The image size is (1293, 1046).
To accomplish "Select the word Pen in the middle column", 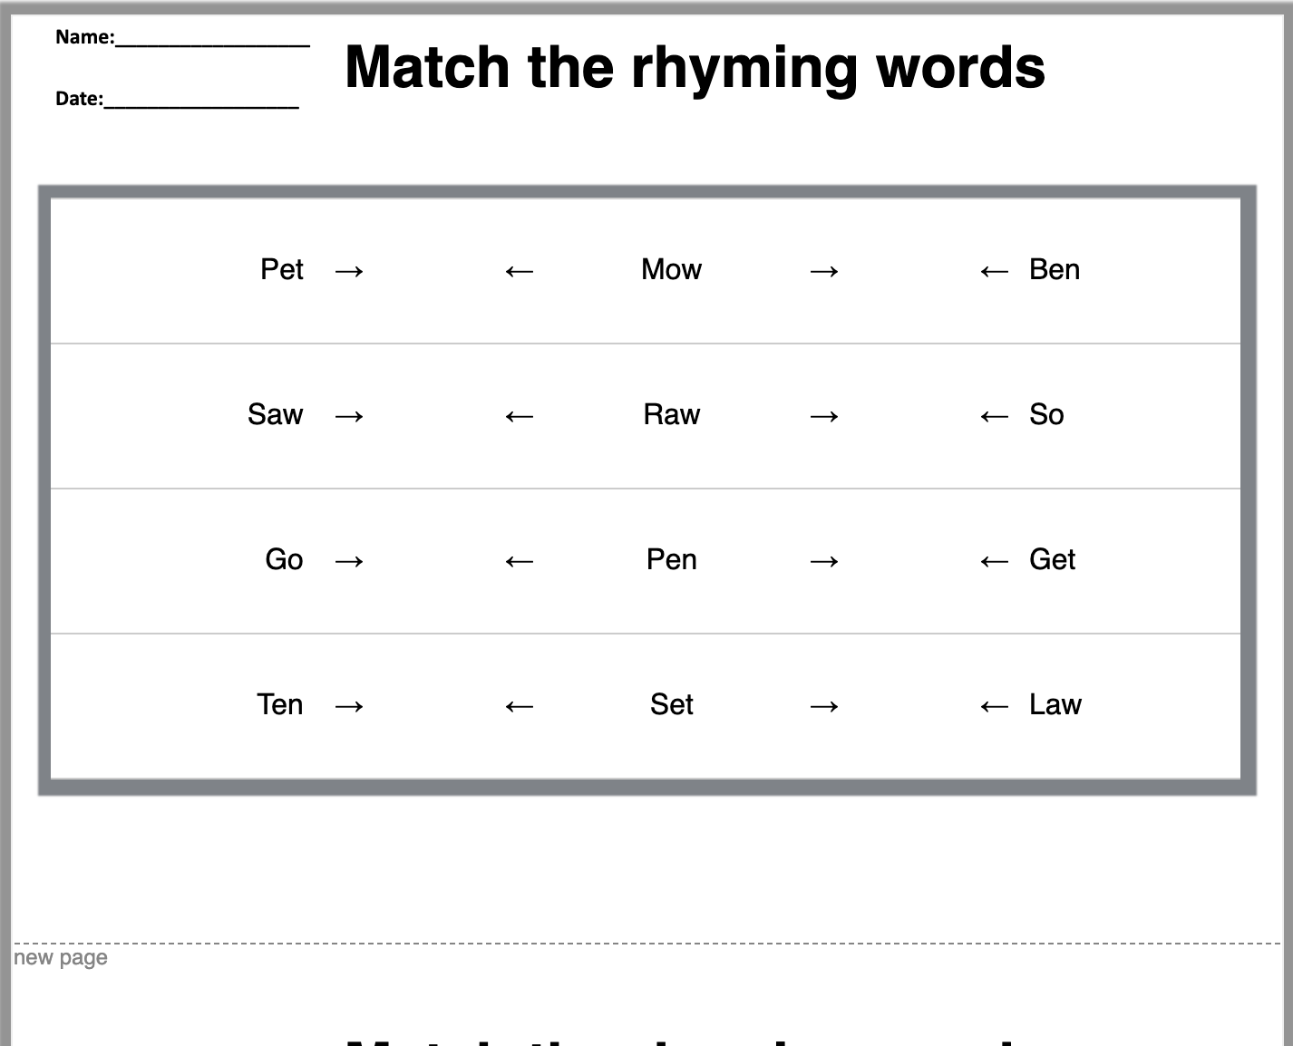I will click(x=671, y=559).
